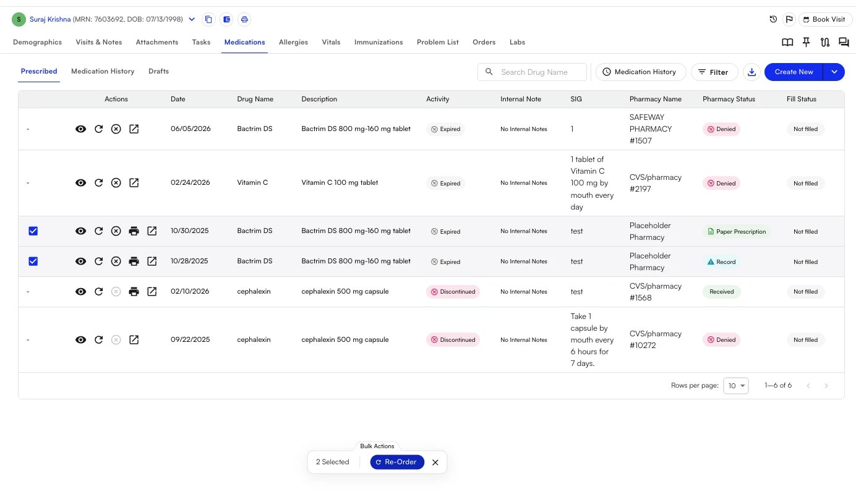Viewport: 856px width, 502px height.
Task: Cancel the 06/05/2026 Bactrim DS prescription icon
Action: (x=116, y=129)
